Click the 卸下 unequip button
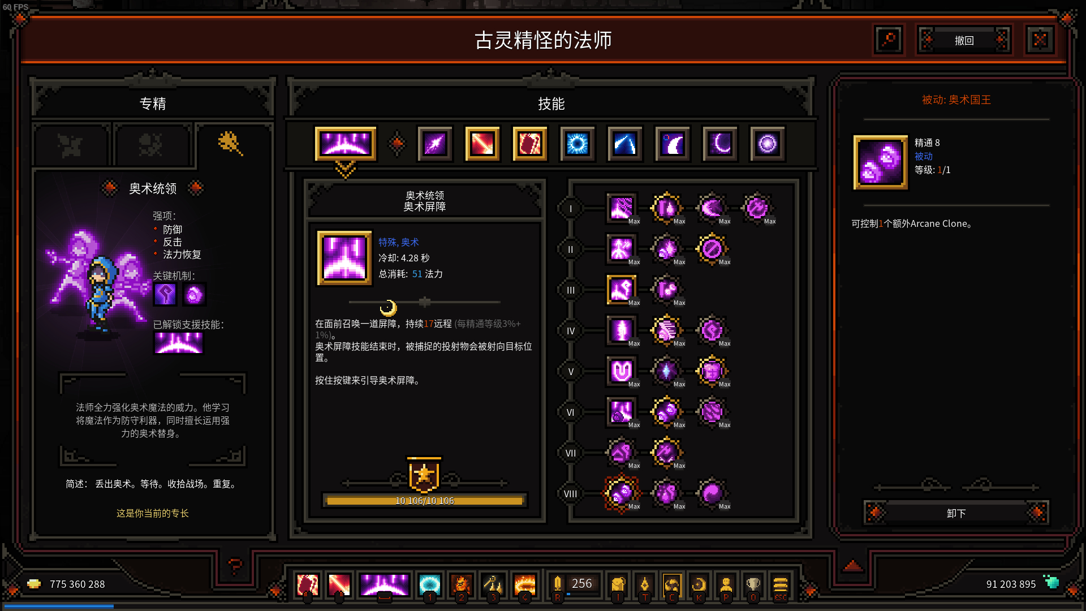 (956, 513)
